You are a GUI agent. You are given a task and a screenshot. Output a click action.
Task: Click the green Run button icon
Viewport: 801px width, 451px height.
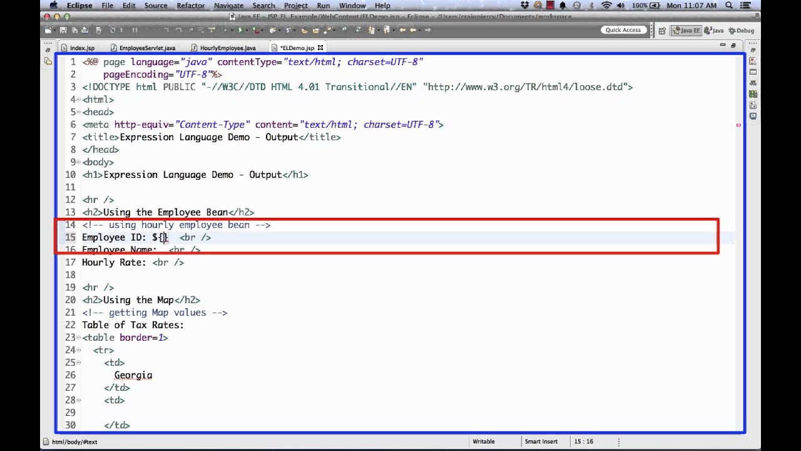tap(240, 30)
